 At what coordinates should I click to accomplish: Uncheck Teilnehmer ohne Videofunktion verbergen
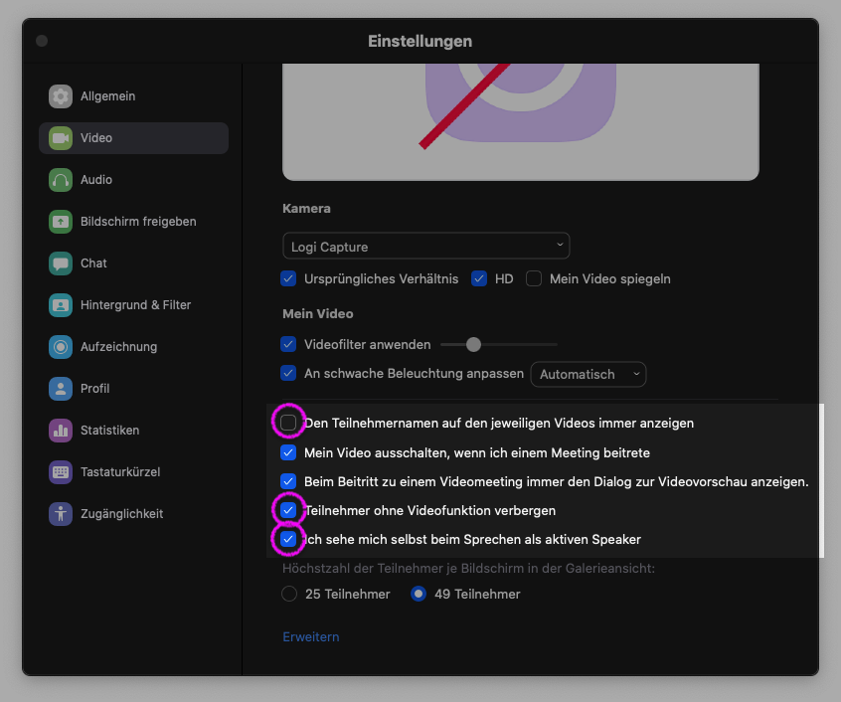tap(288, 510)
